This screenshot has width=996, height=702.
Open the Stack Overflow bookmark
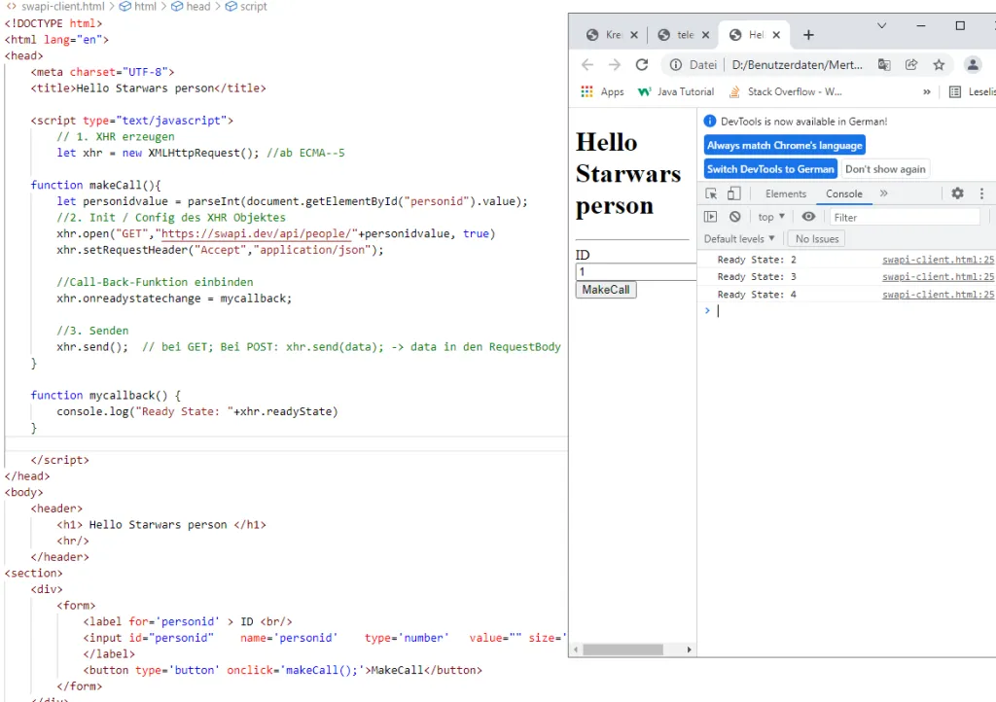(785, 92)
